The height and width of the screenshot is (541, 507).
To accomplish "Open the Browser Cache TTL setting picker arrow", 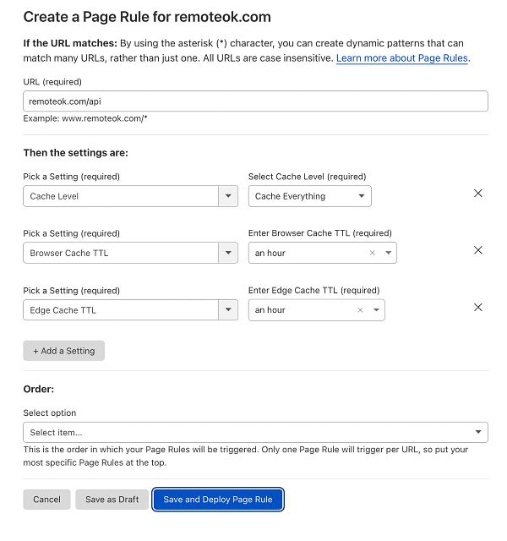I will [228, 253].
